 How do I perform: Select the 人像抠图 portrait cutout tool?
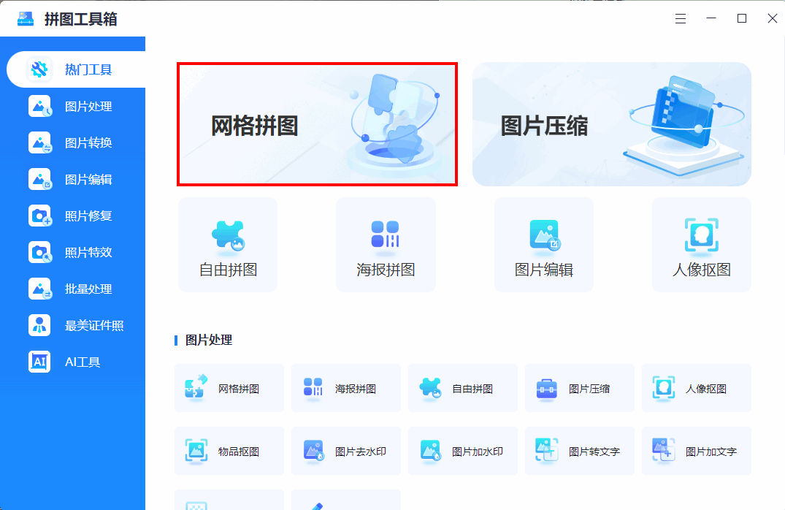pos(702,245)
